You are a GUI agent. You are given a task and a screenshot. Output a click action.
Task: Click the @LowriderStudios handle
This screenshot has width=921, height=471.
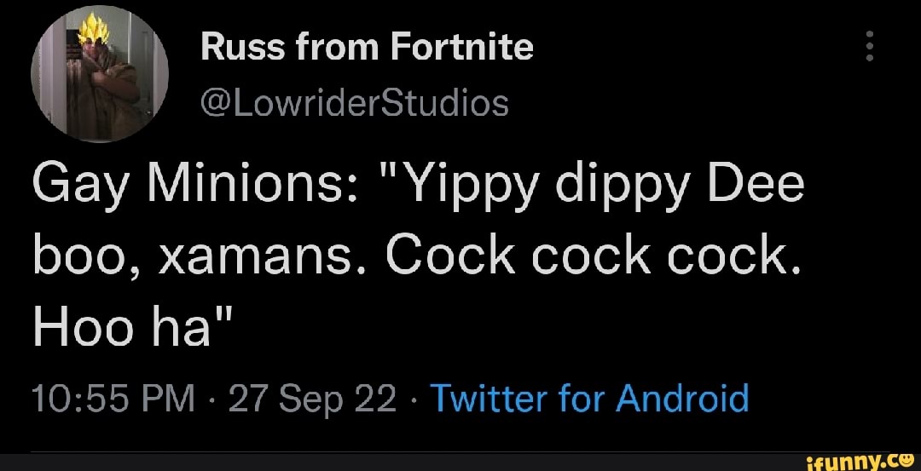(x=354, y=104)
